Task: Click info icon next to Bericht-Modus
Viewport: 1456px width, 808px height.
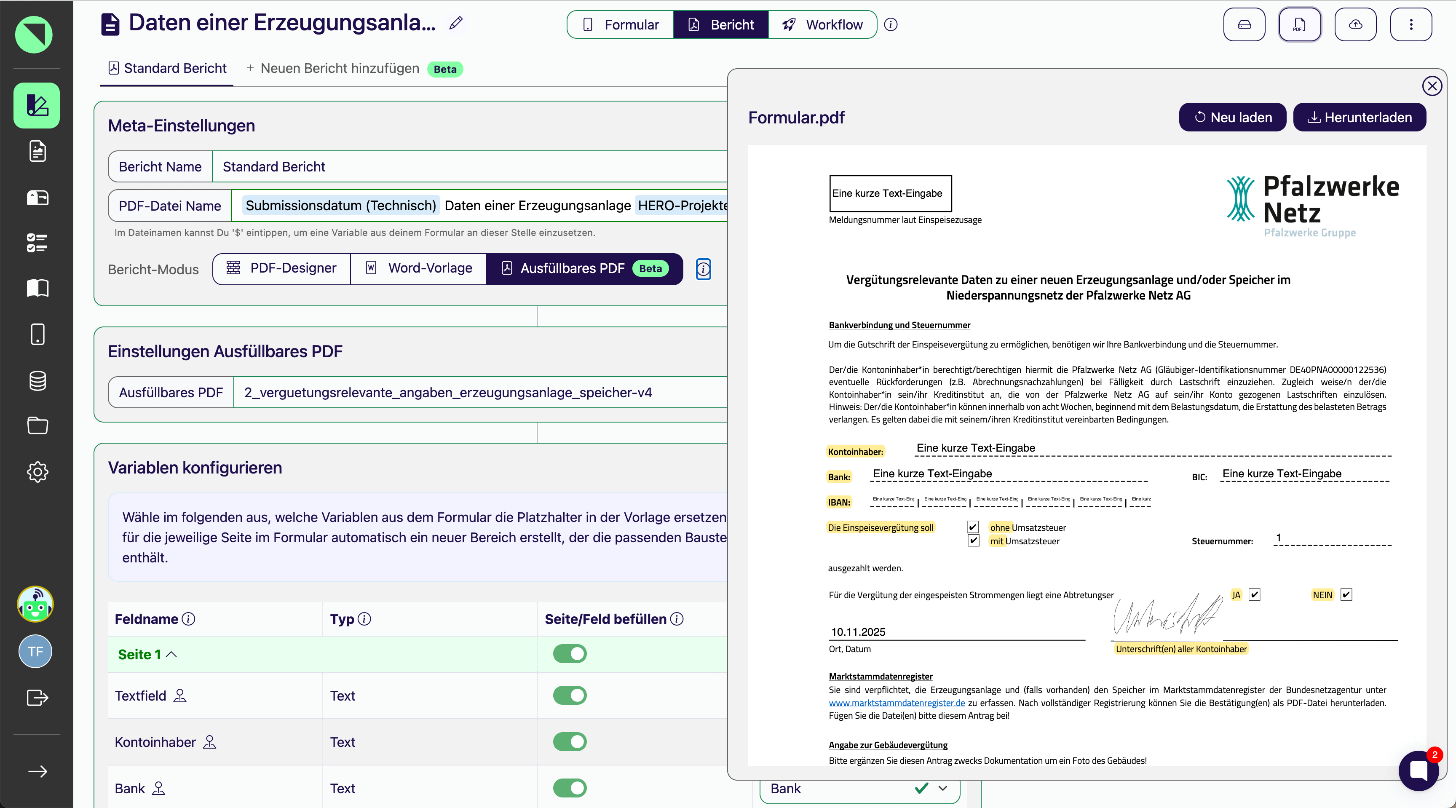Action: (x=703, y=270)
